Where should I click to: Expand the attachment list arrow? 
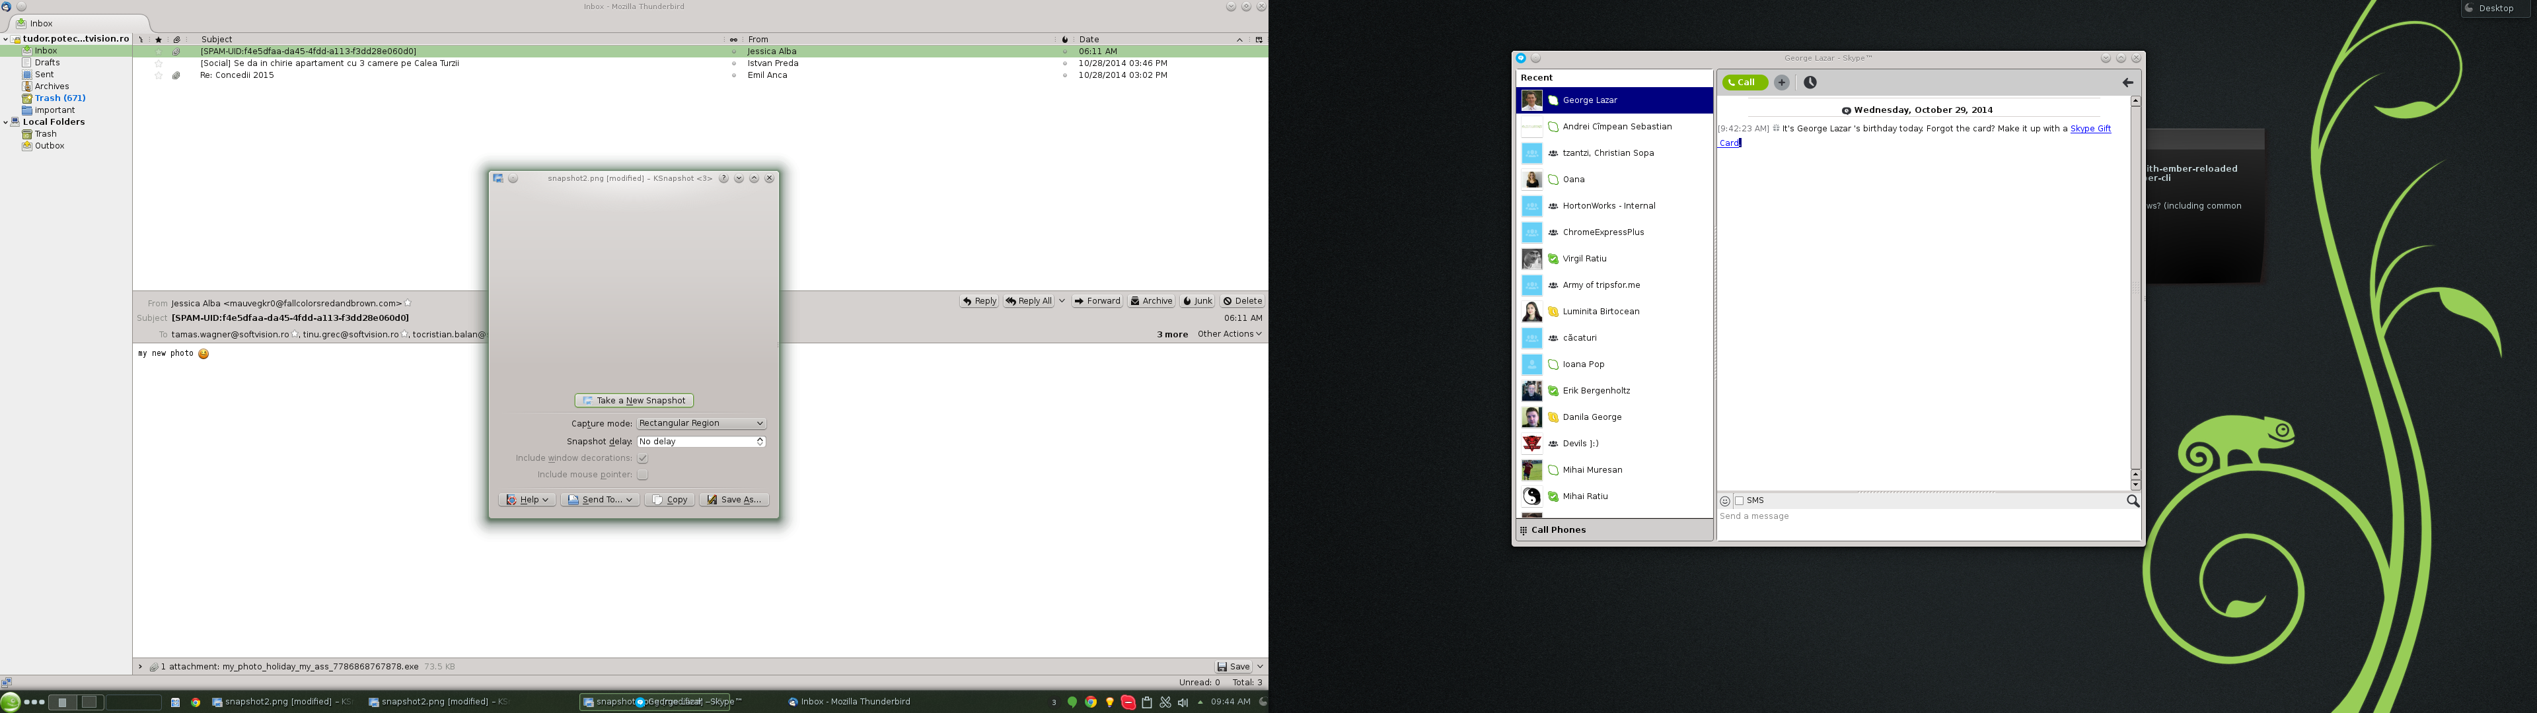[x=140, y=667]
